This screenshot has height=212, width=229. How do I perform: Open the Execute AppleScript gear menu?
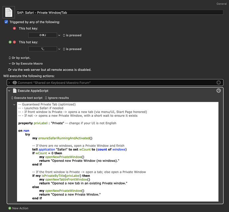[x=218, y=91]
